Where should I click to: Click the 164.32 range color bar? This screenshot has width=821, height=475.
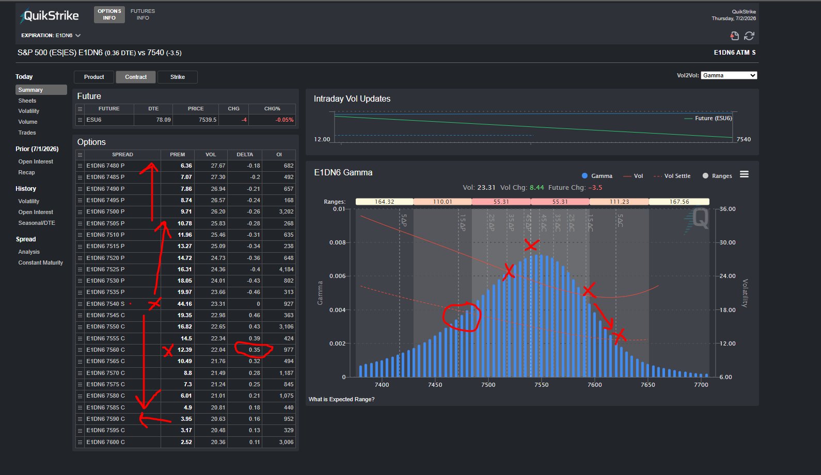384,202
